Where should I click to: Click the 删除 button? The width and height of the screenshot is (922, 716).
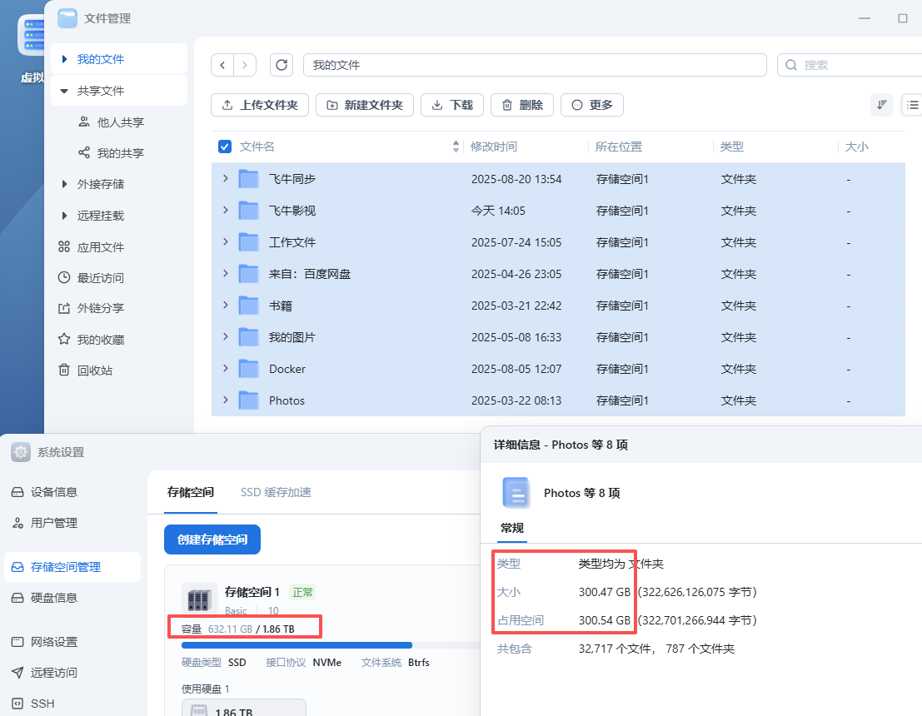pyautogui.click(x=522, y=105)
